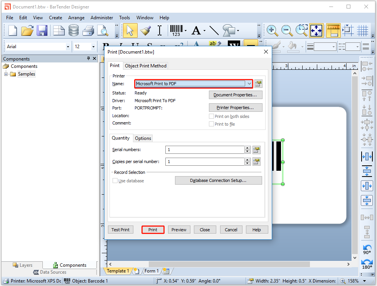377x286 pixels.
Task: Select the Line drawing tool
Action: coord(214,30)
